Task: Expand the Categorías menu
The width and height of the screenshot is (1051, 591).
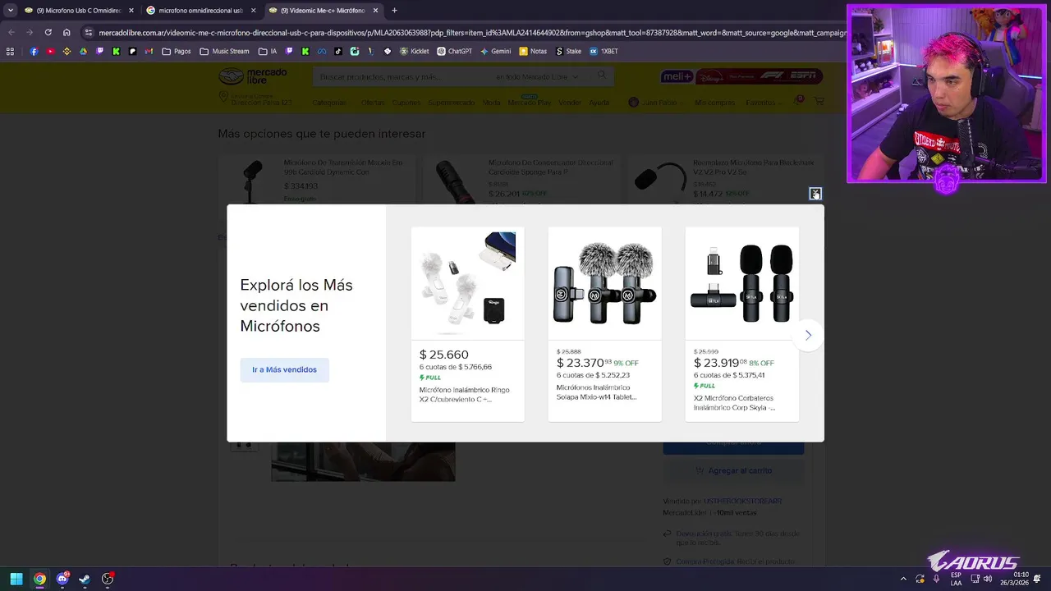Action: tap(330, 103)
